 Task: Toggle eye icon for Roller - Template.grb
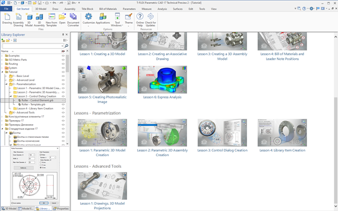click(63, 105)
